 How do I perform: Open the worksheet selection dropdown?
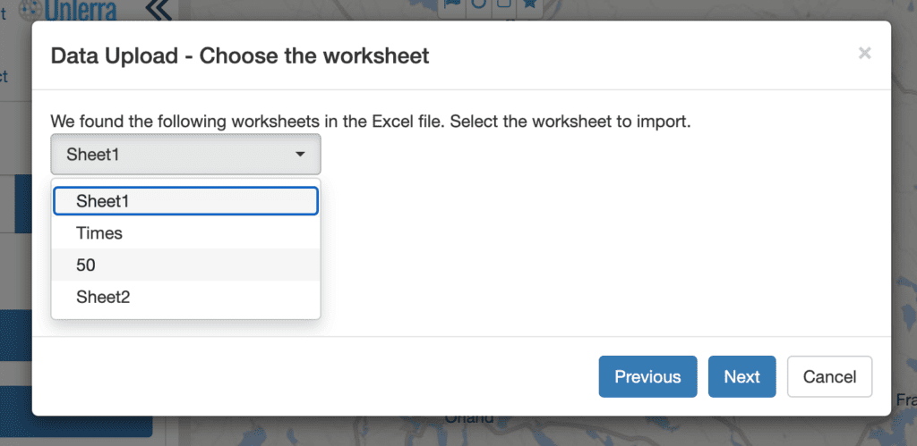click(x=185, y=154)
